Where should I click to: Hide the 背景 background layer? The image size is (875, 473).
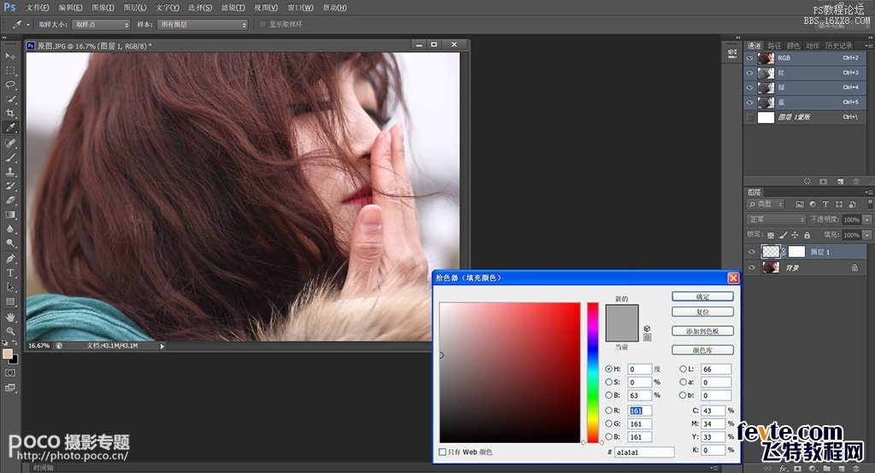[x=752, y=268]
